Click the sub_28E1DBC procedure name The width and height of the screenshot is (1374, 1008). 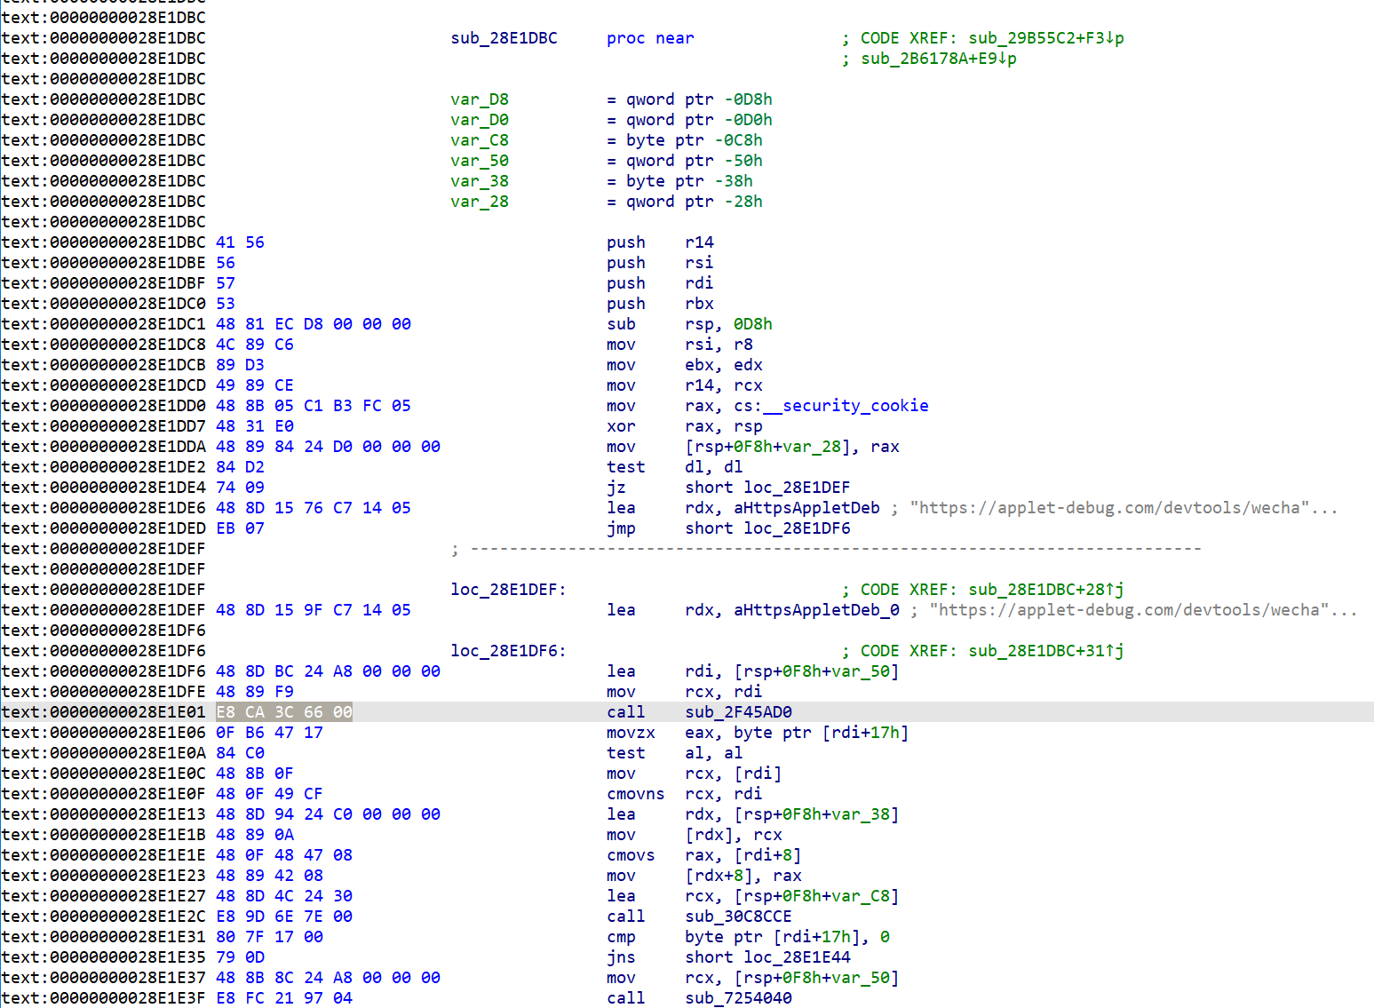[x=504, y=38]
